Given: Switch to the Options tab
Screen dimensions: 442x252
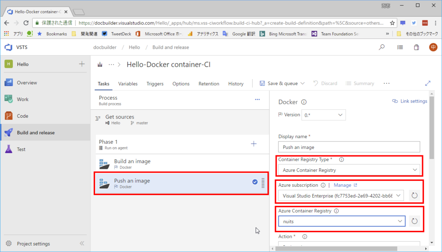Looking at the screenshot, I should pyautogui.click(x=181, y=84).
